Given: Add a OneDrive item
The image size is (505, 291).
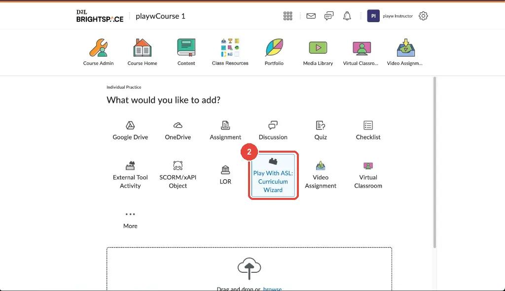Looking at the screenshot, I should (x=178, y=130).
